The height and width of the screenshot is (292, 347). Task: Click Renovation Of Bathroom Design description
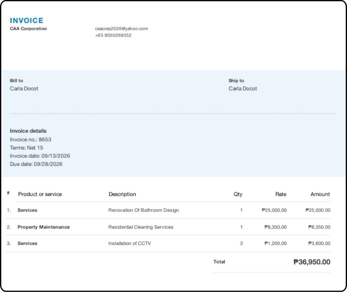pyautogui.click(x=144, y=210)
